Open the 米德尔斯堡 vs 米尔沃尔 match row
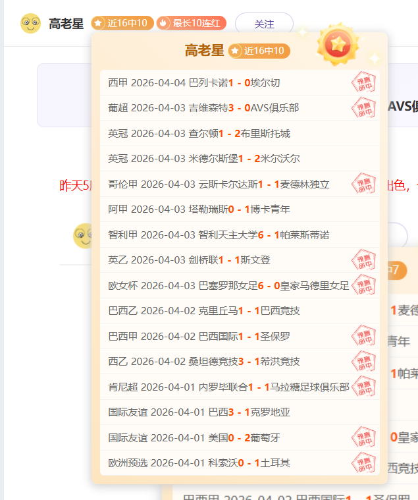The image size is (418, 500). point(204,159)
